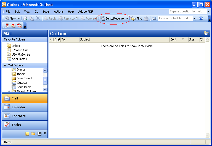Screen dimensions: 212x146
Task: Open Configure buttons chevron menu
Action: tap(45, 134)
